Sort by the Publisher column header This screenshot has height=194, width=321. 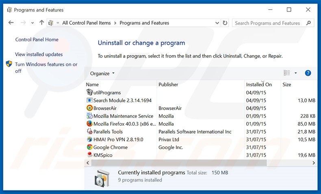[x=168, y=85]
